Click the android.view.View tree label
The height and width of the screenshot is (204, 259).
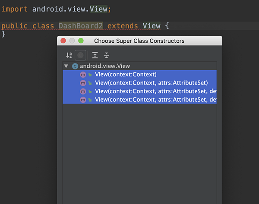pyautogui.click(x=105, y=66)
